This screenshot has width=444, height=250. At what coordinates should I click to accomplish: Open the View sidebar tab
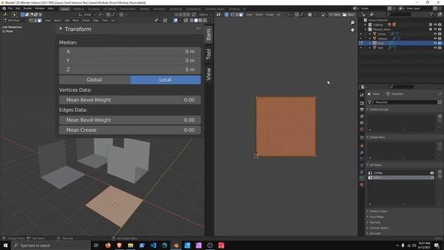209,74
